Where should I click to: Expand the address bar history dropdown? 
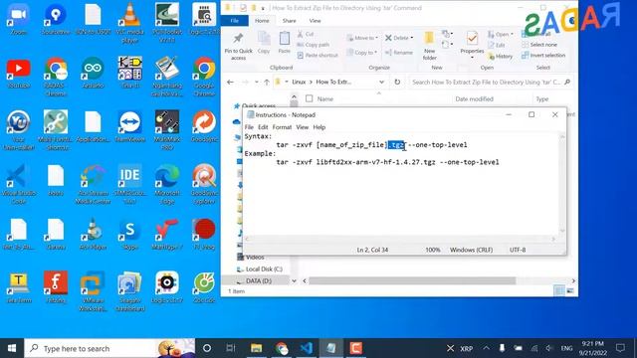pyautogui.click(x=381, y=82)
